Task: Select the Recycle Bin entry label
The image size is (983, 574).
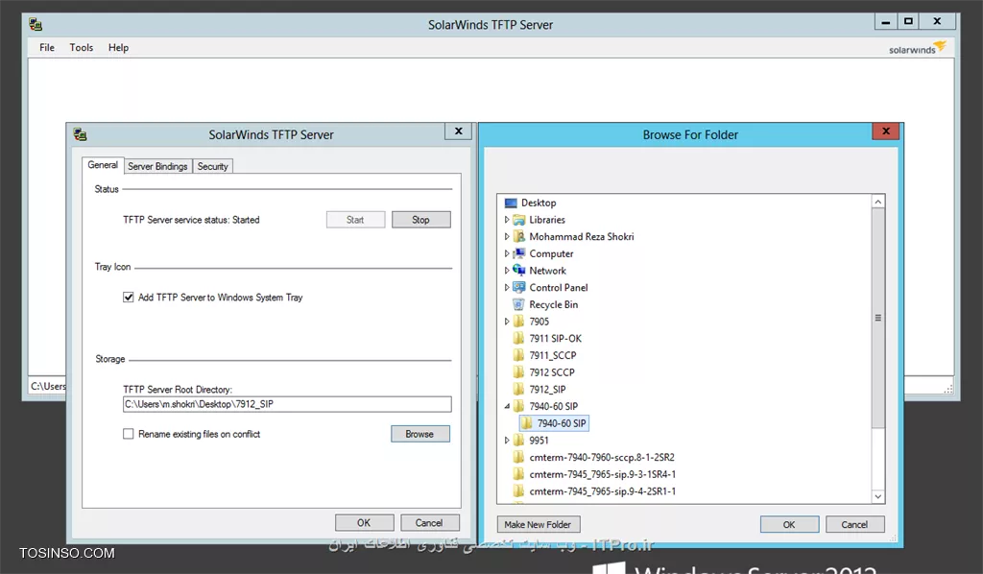Action: (554, 304)
